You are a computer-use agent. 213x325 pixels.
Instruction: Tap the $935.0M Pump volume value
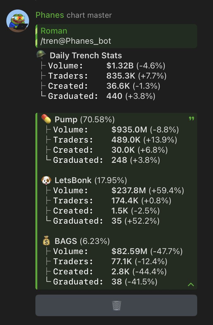129,130
